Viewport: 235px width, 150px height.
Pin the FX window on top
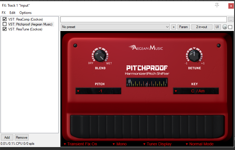(x=217, y=5)
